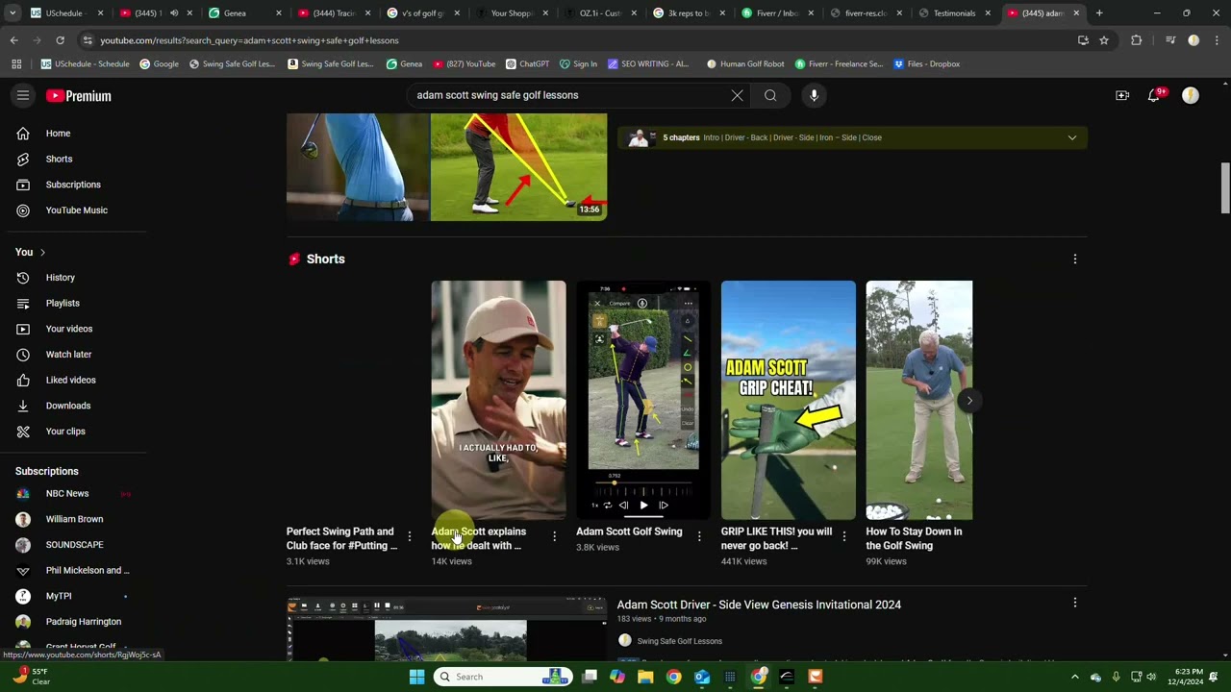Click the browser address bar

[x=577, y=40]
